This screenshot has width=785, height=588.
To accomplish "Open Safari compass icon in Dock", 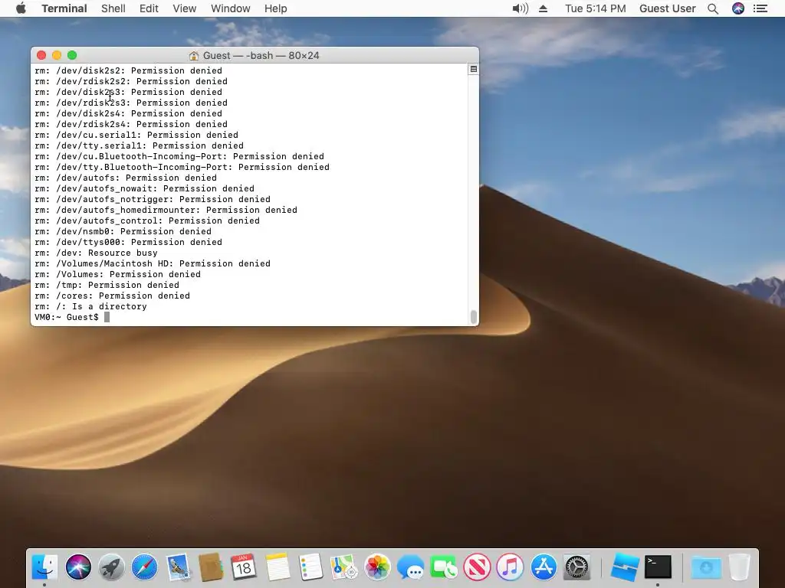I will pyautogui.click(x=144, y=567).
